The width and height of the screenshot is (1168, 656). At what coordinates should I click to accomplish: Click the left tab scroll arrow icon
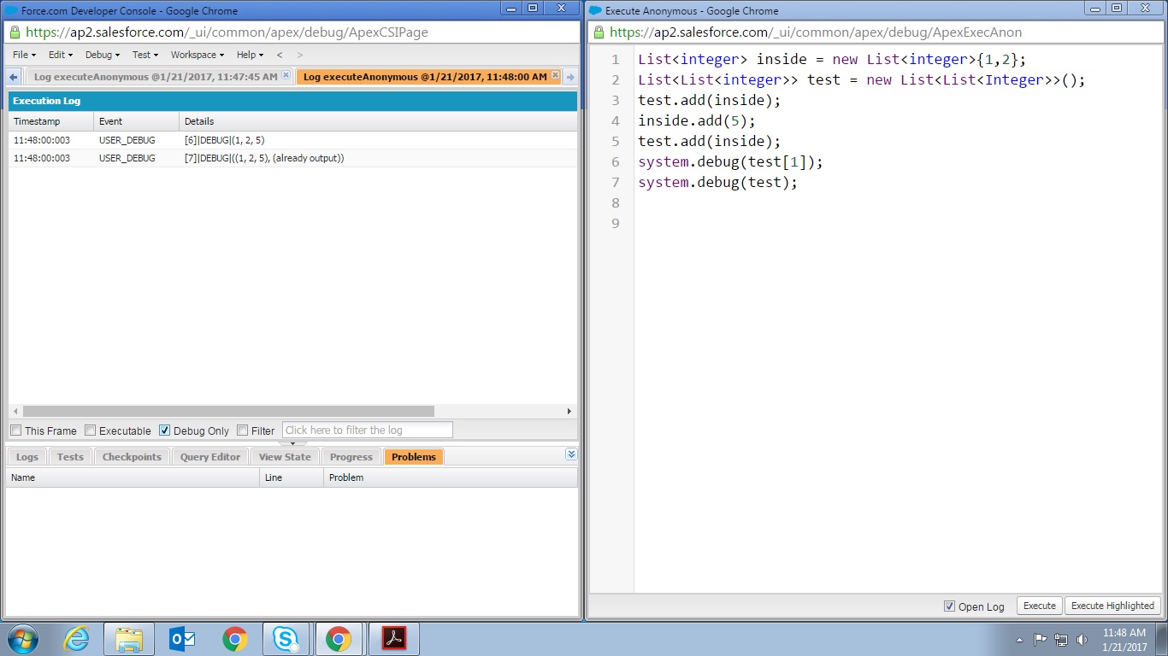(14, 77)
